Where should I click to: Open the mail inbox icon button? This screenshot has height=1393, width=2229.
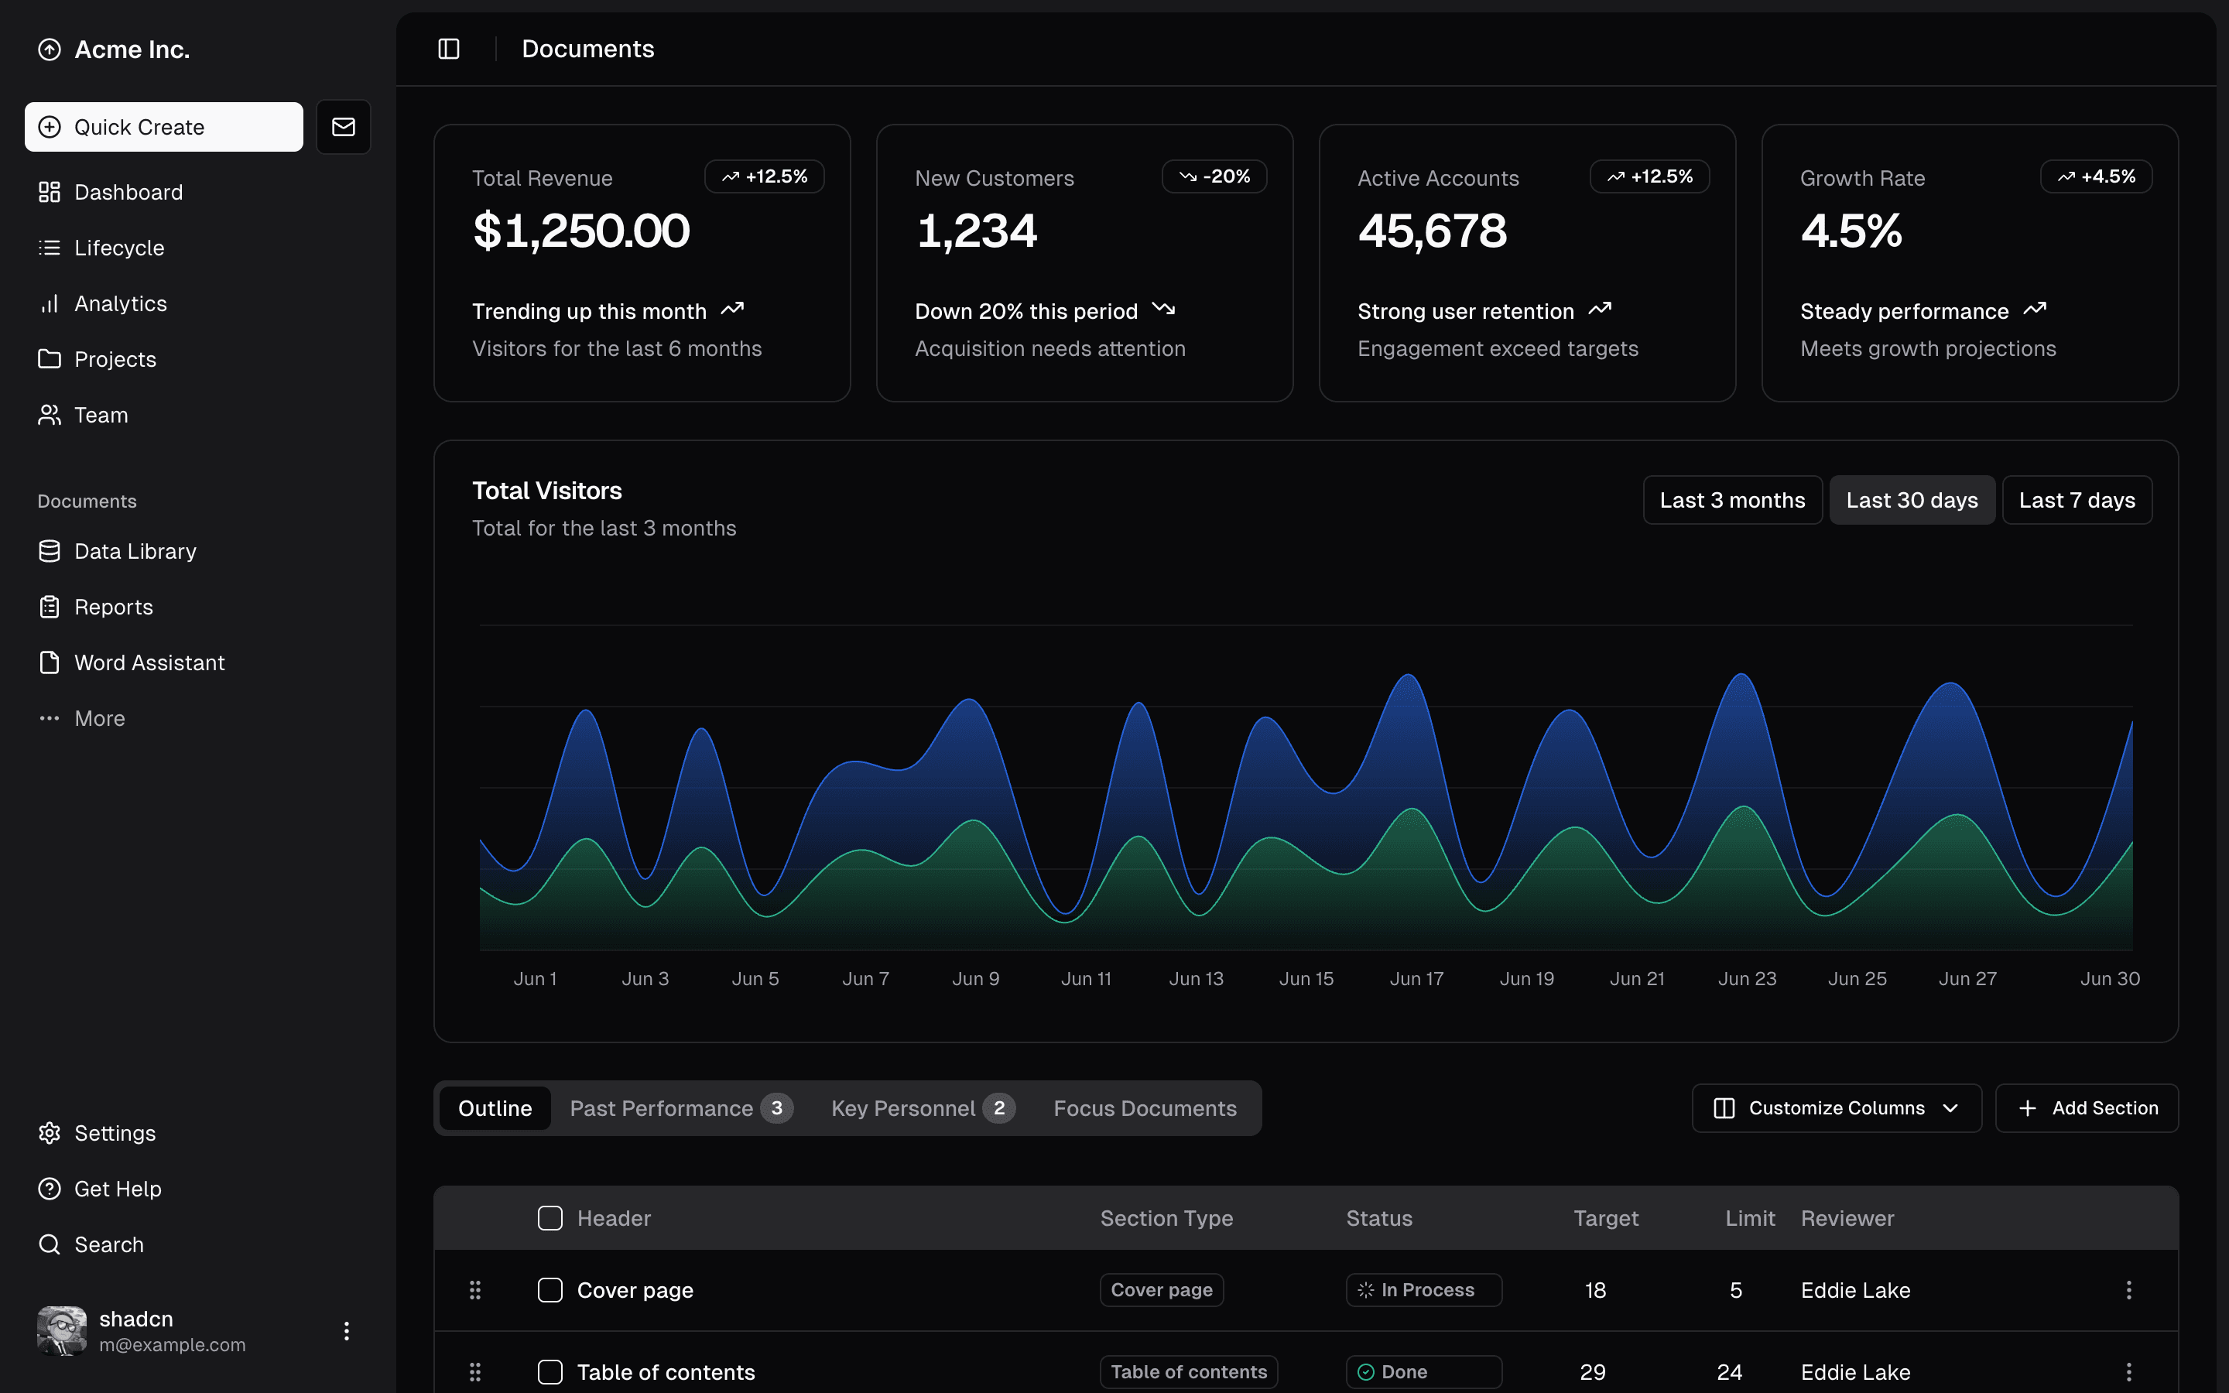point(344,127)
